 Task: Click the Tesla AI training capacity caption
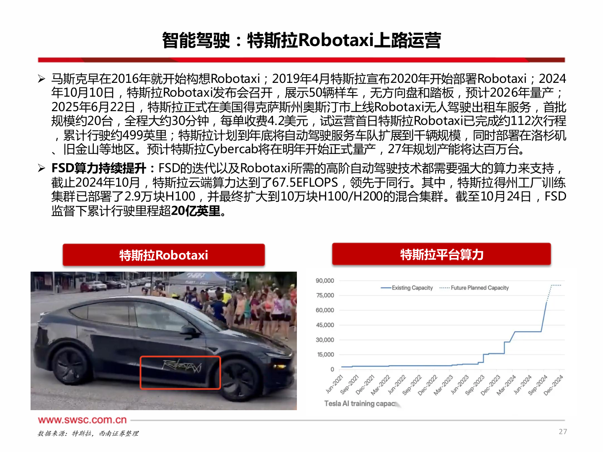[361, 403]
